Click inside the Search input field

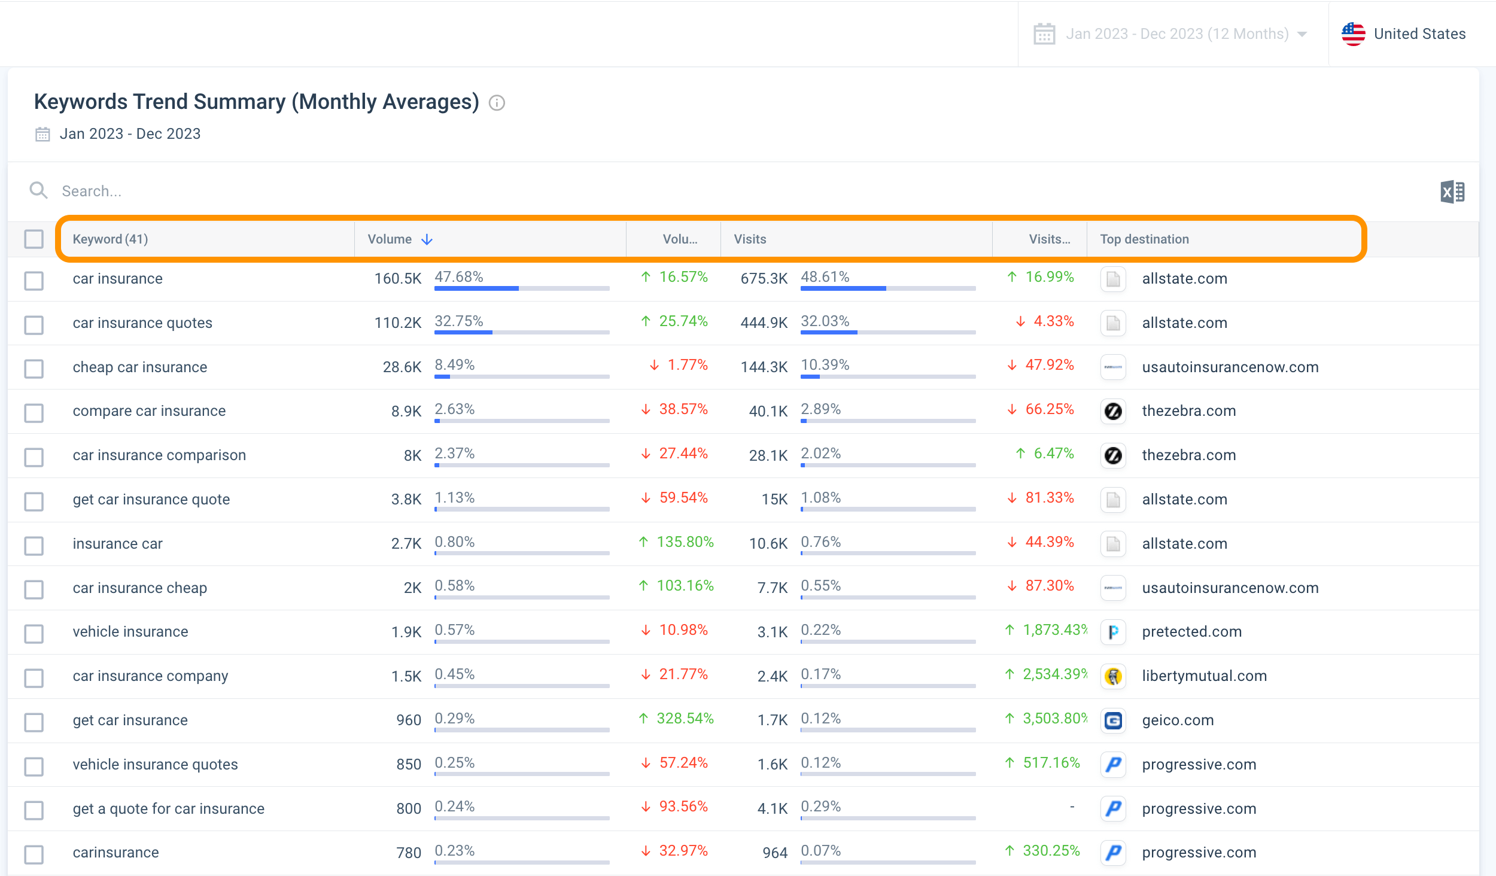click(x=239, y=190)
